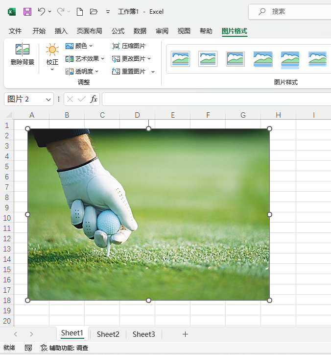Image resolution: width=331 pixels, height=355 pixels.
Task: Click the formula bar cancel X icon
Action: [70, 99]
